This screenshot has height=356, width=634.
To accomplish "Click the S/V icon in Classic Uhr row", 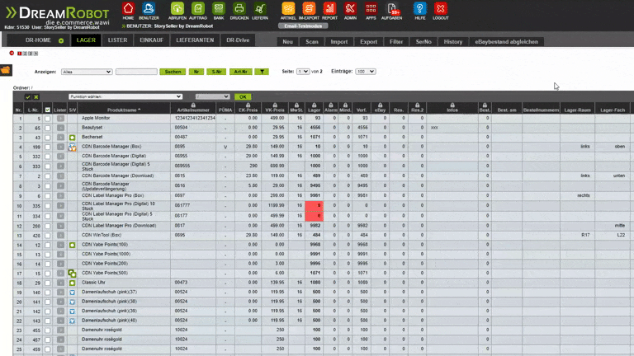I will tap(72, 283).
